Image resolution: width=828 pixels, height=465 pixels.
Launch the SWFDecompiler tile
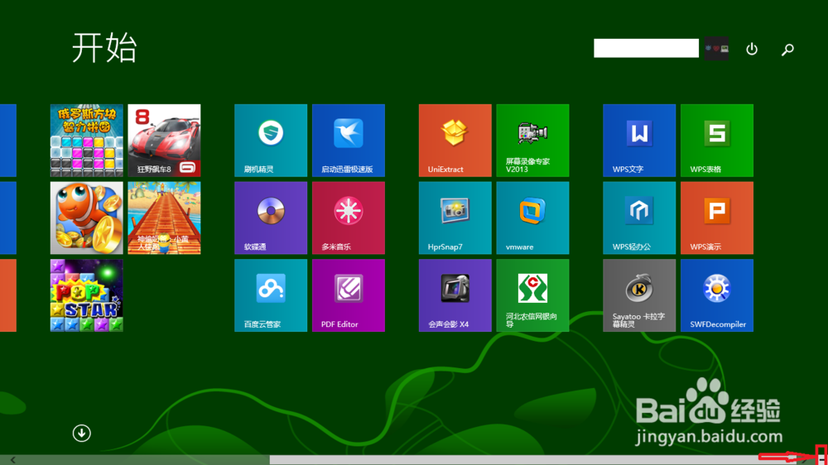(717, 295)
